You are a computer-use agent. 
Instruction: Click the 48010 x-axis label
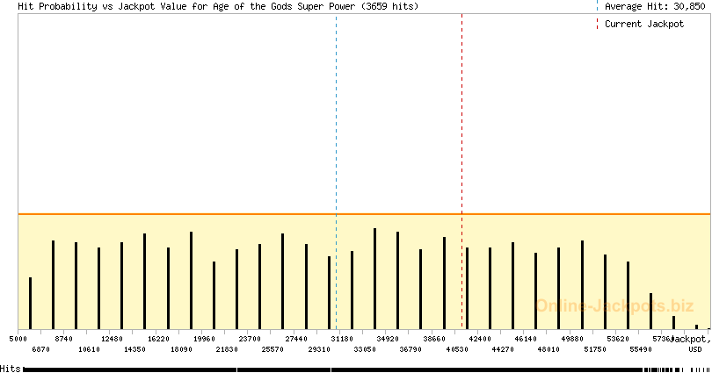[x=549, y=349]
